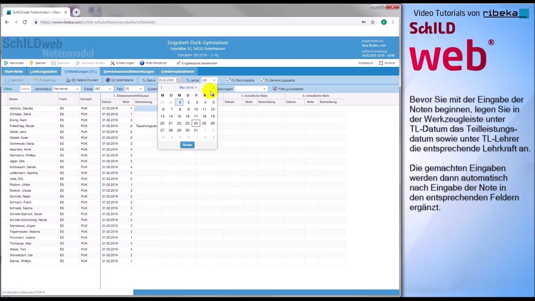Select day 15 in the calendar
The height and width of the screenshot is (301, 535).
click(179, 116)
